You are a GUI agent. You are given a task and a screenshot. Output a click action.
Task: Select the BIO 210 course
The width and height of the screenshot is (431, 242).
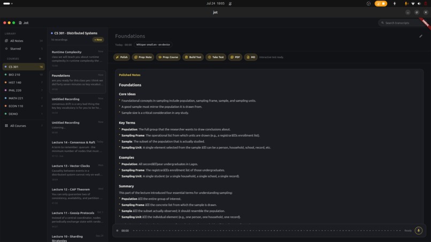(x=24, y=75)
